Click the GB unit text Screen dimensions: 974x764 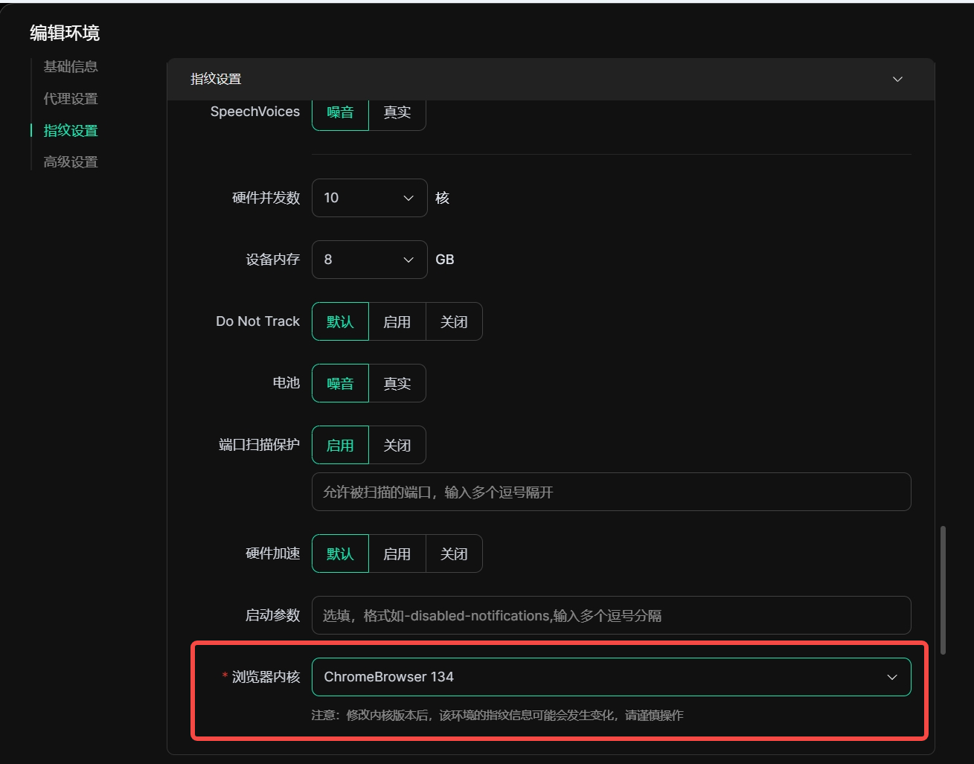coord(445,260)
